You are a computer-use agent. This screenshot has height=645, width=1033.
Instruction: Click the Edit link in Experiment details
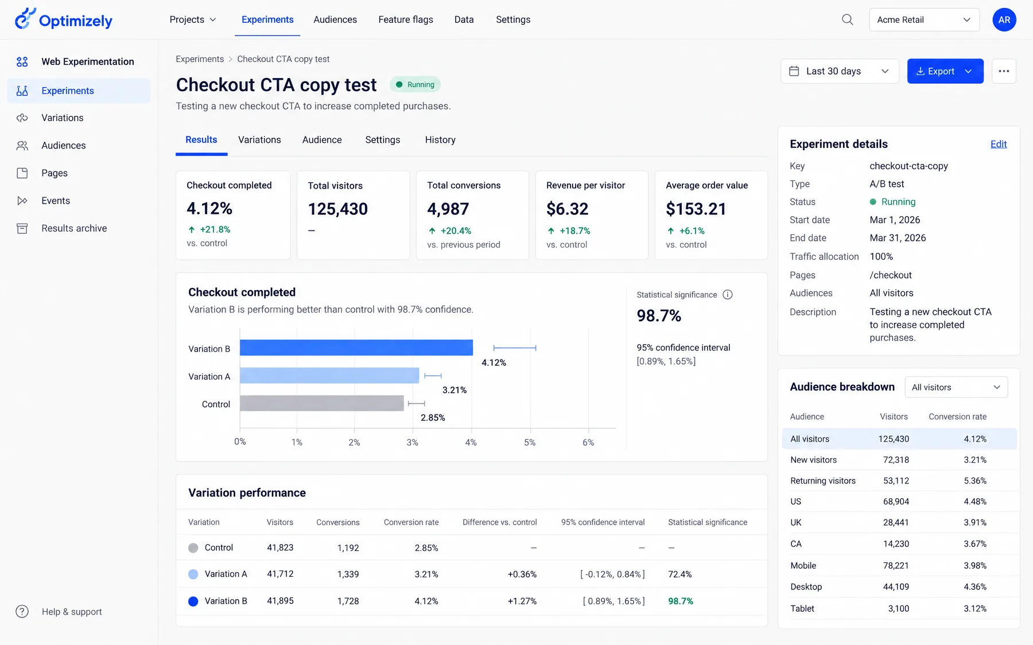coord(999,144)
